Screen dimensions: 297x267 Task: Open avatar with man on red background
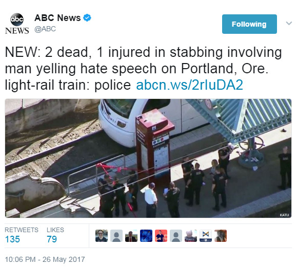coord(161,236)
